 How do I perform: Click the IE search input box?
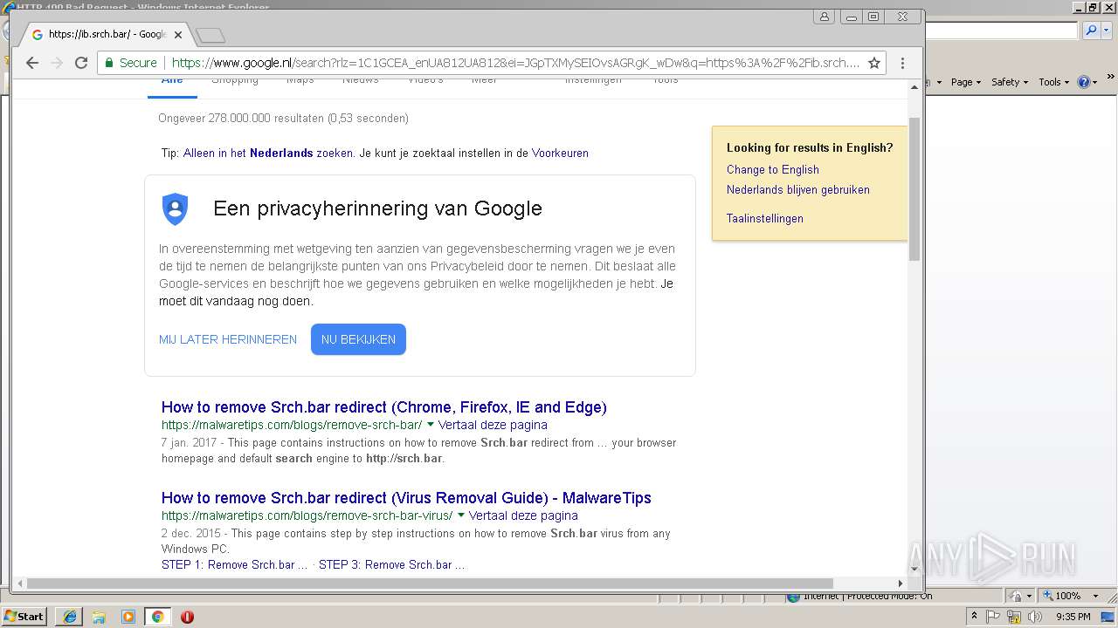[1002, 31]
